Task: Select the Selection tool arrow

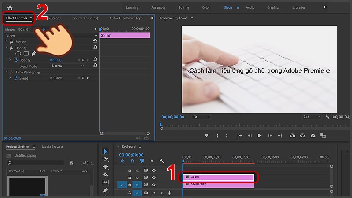Action: click(x=106, y=151)
